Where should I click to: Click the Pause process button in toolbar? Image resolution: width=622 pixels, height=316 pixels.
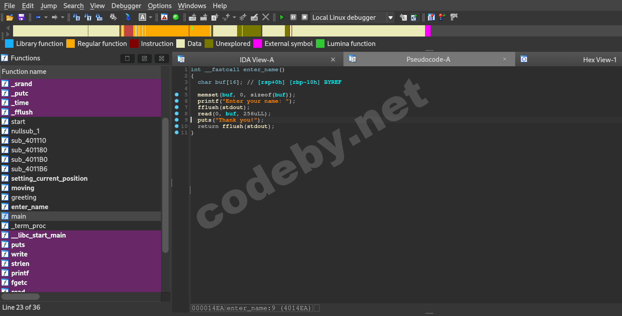(293, 17)
